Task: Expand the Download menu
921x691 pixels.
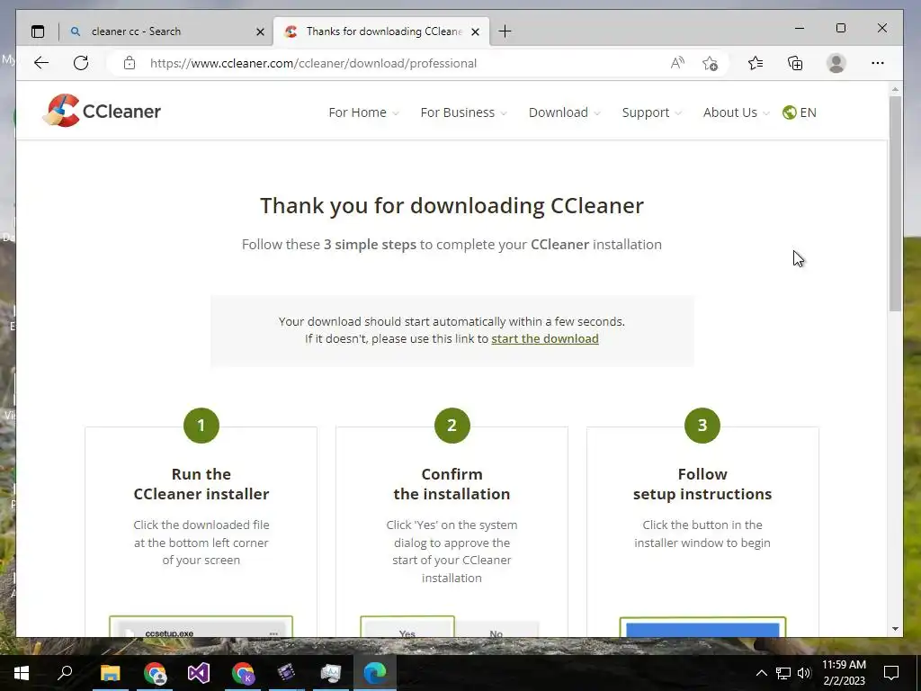Action: [x=565, y=112]
